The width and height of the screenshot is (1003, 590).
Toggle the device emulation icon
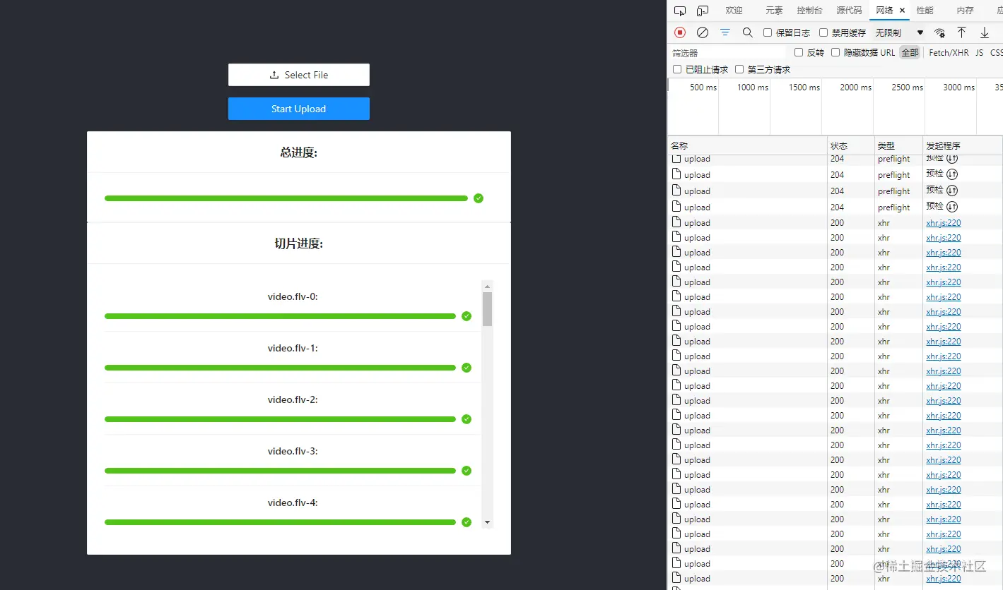703,11
